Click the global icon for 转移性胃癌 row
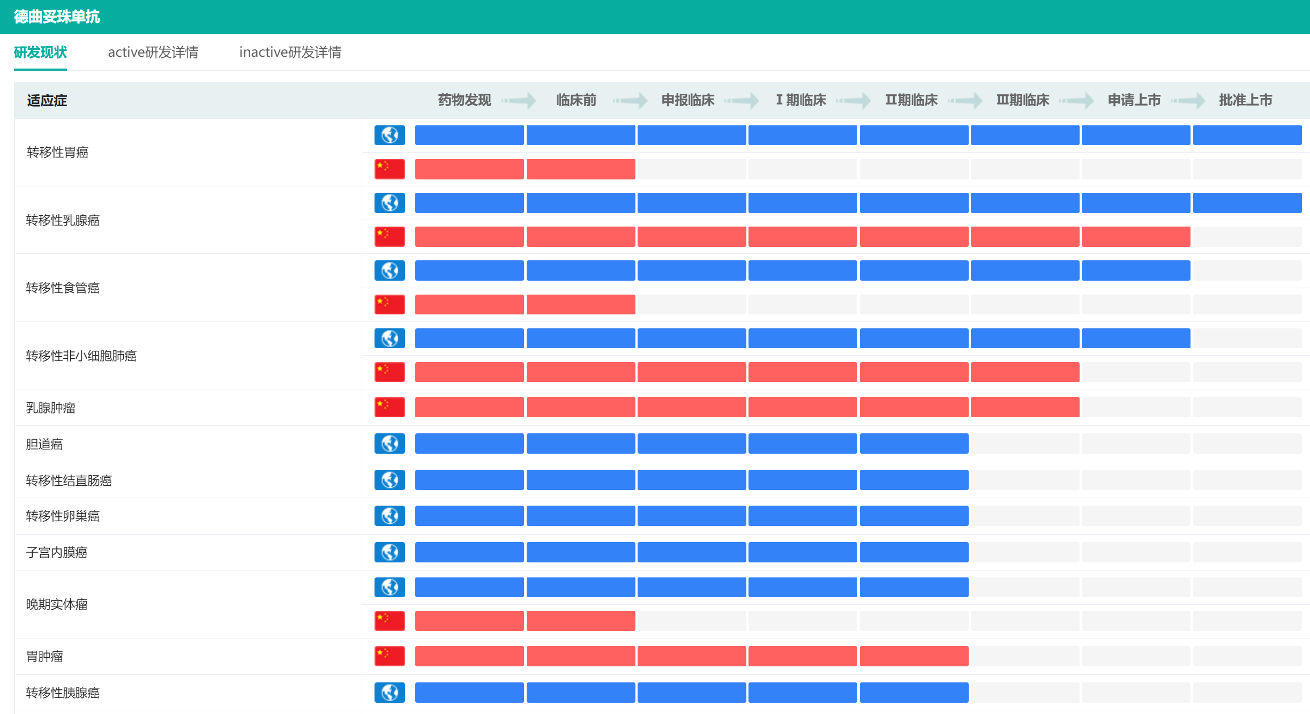The height and width of the screenshot is (714, 1310). [x=390, y=135]
